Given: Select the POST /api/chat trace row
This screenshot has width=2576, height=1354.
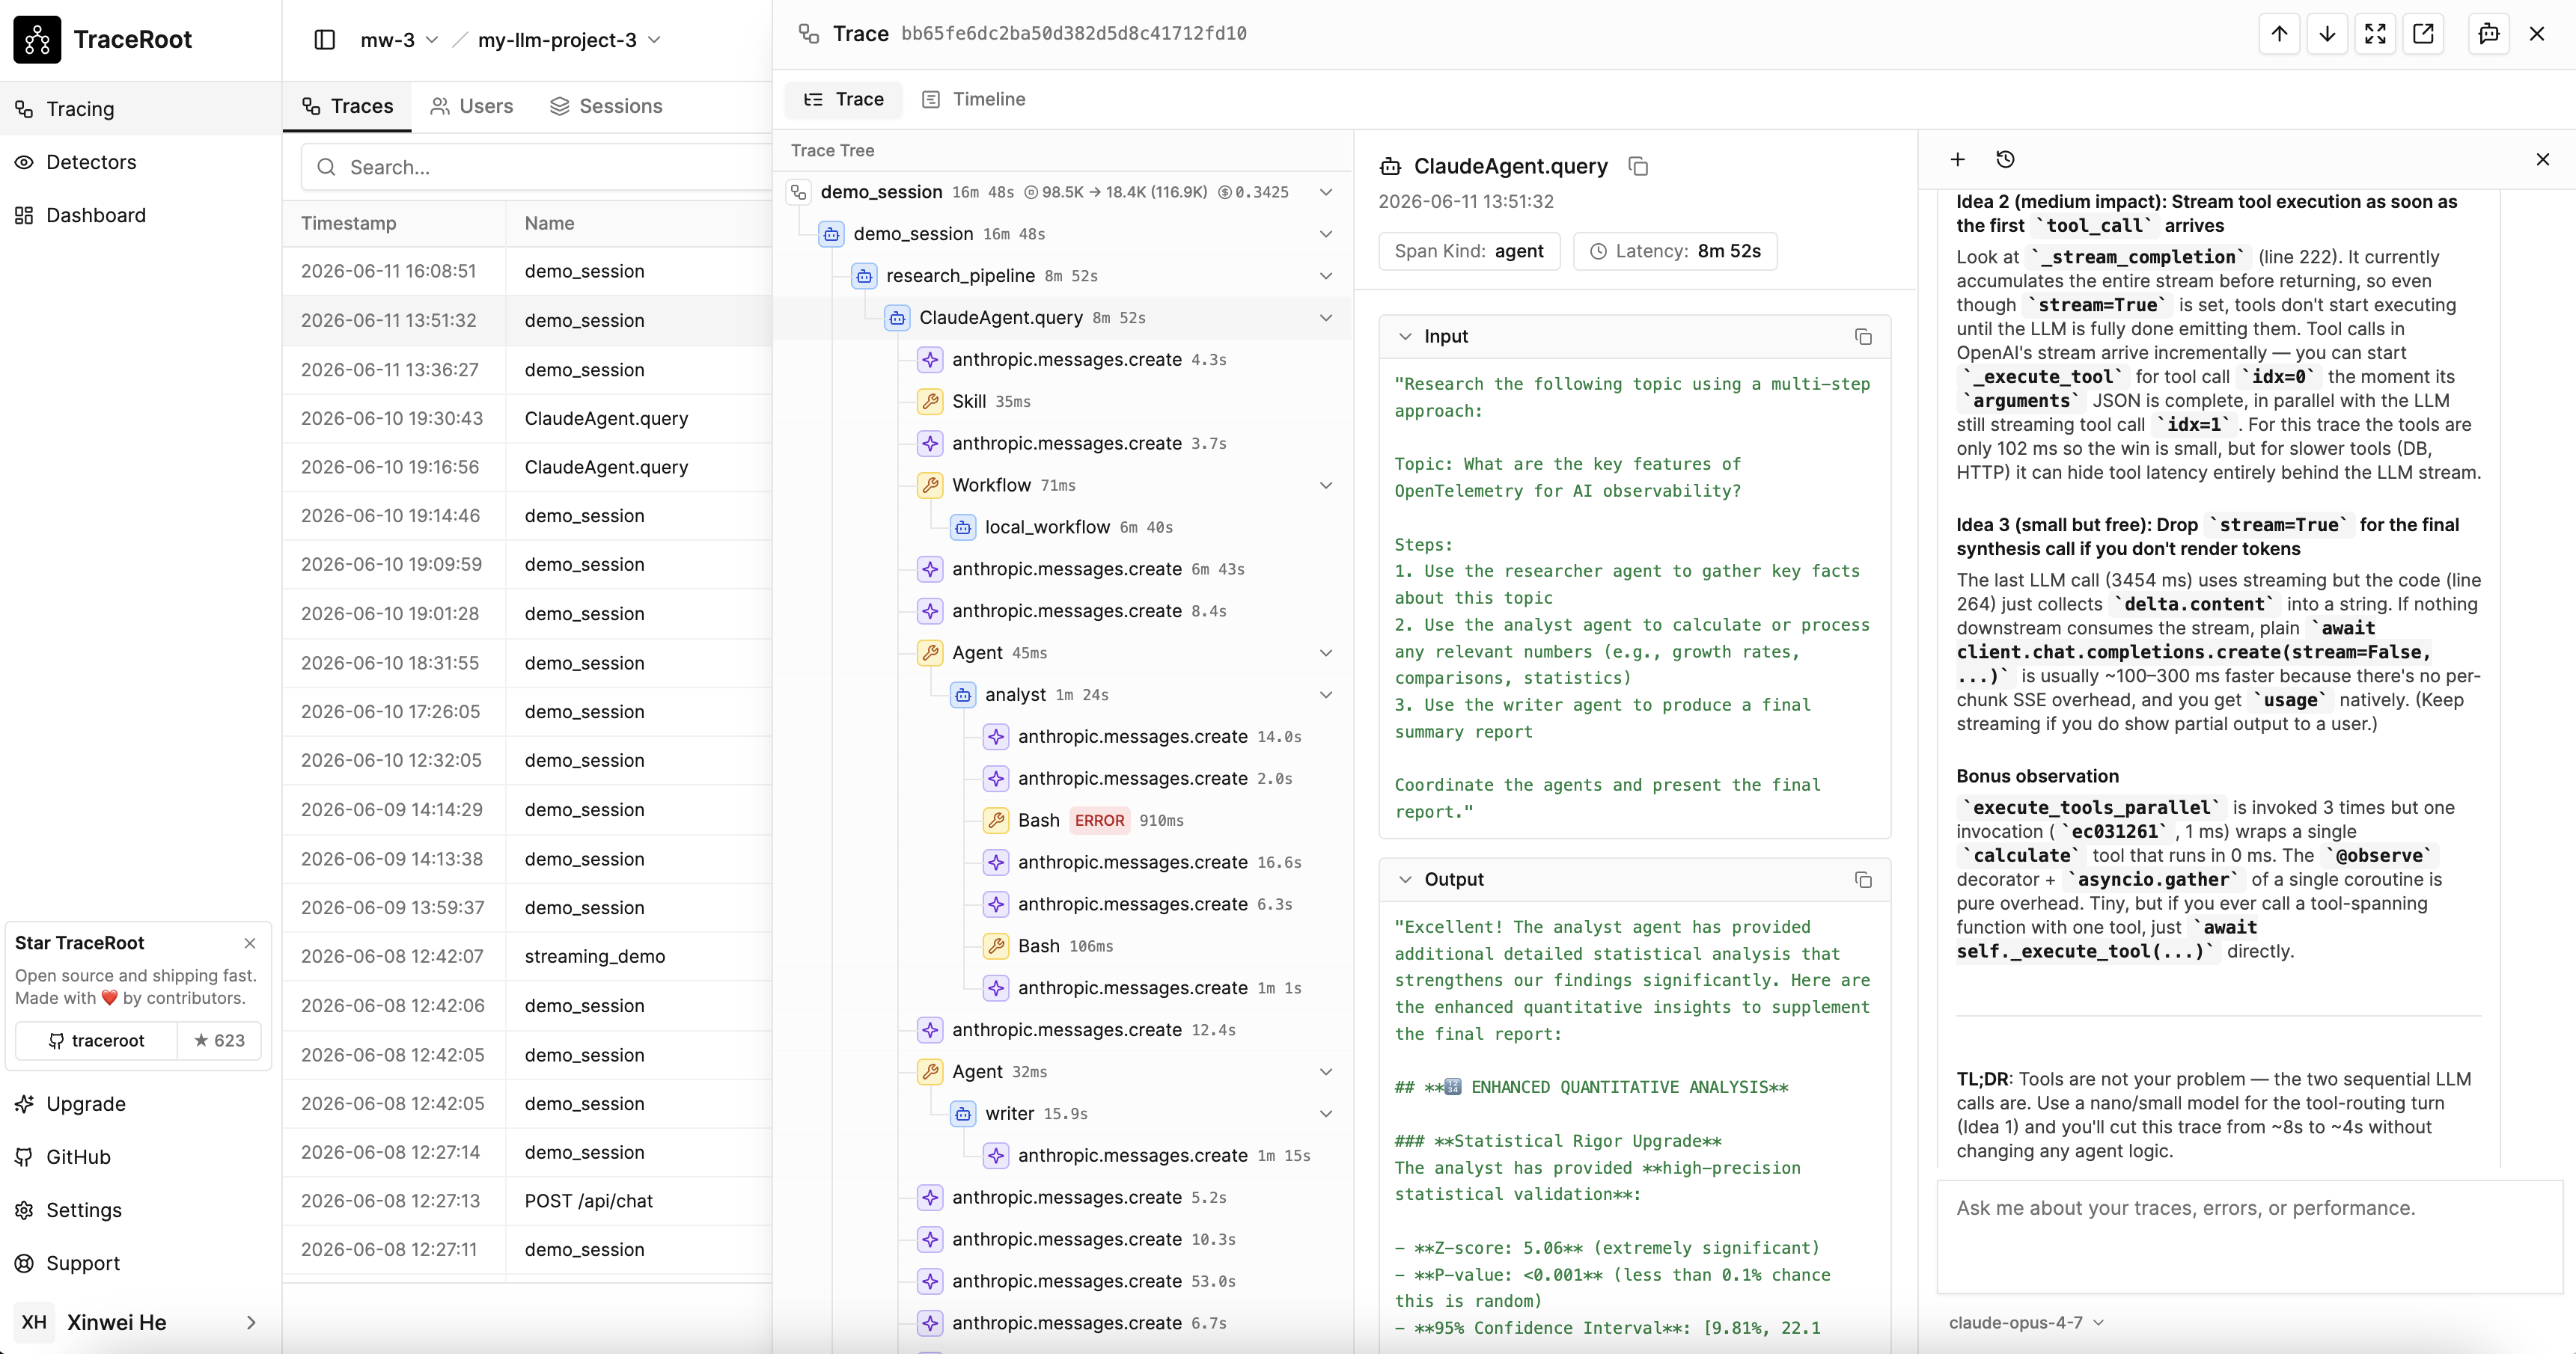Looking at the screenshot, I should click(528, 1201).
